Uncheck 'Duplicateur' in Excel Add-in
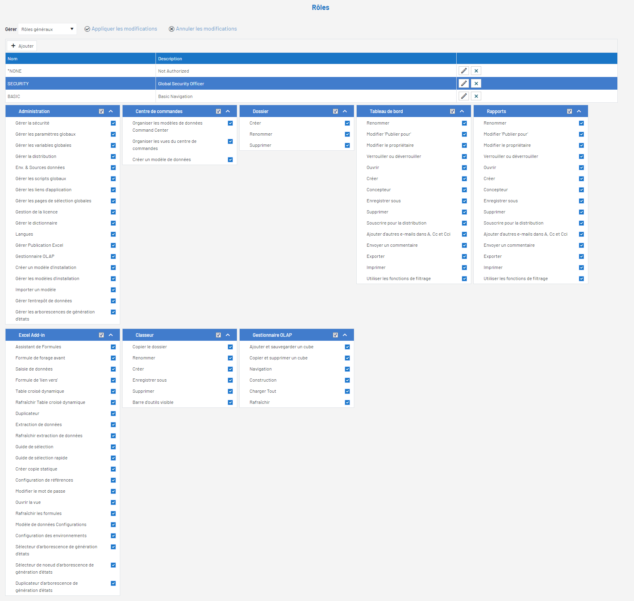The width and height of the screenshot is (634, 601). 113,413
